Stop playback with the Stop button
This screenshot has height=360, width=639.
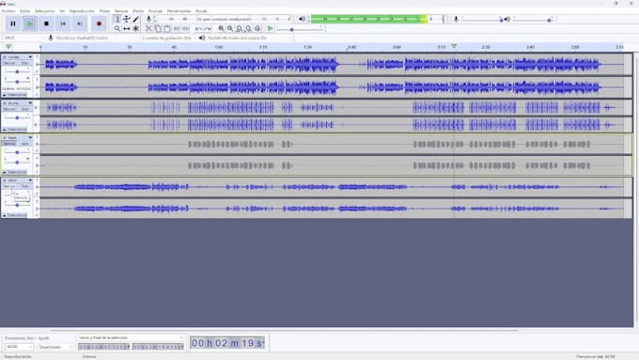[x=46, y=23]
